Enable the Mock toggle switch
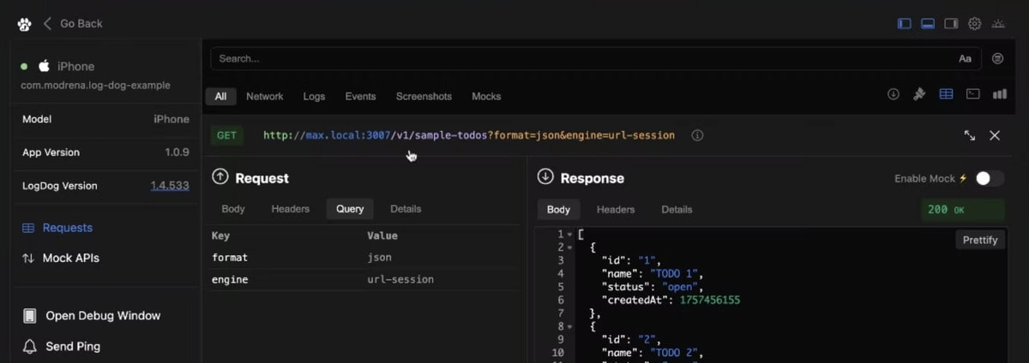This screenshot has height=363, width=1029. 990,178
